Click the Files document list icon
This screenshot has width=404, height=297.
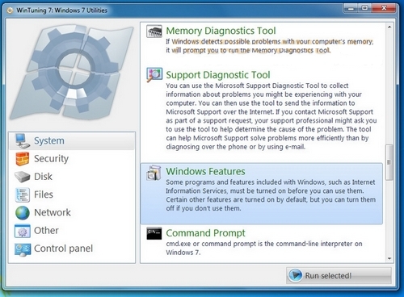(x=23, y=195)
